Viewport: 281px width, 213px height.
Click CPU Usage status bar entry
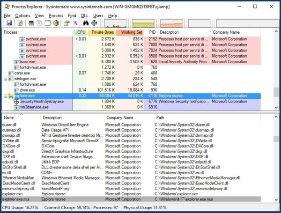click(x=20, y=208)
